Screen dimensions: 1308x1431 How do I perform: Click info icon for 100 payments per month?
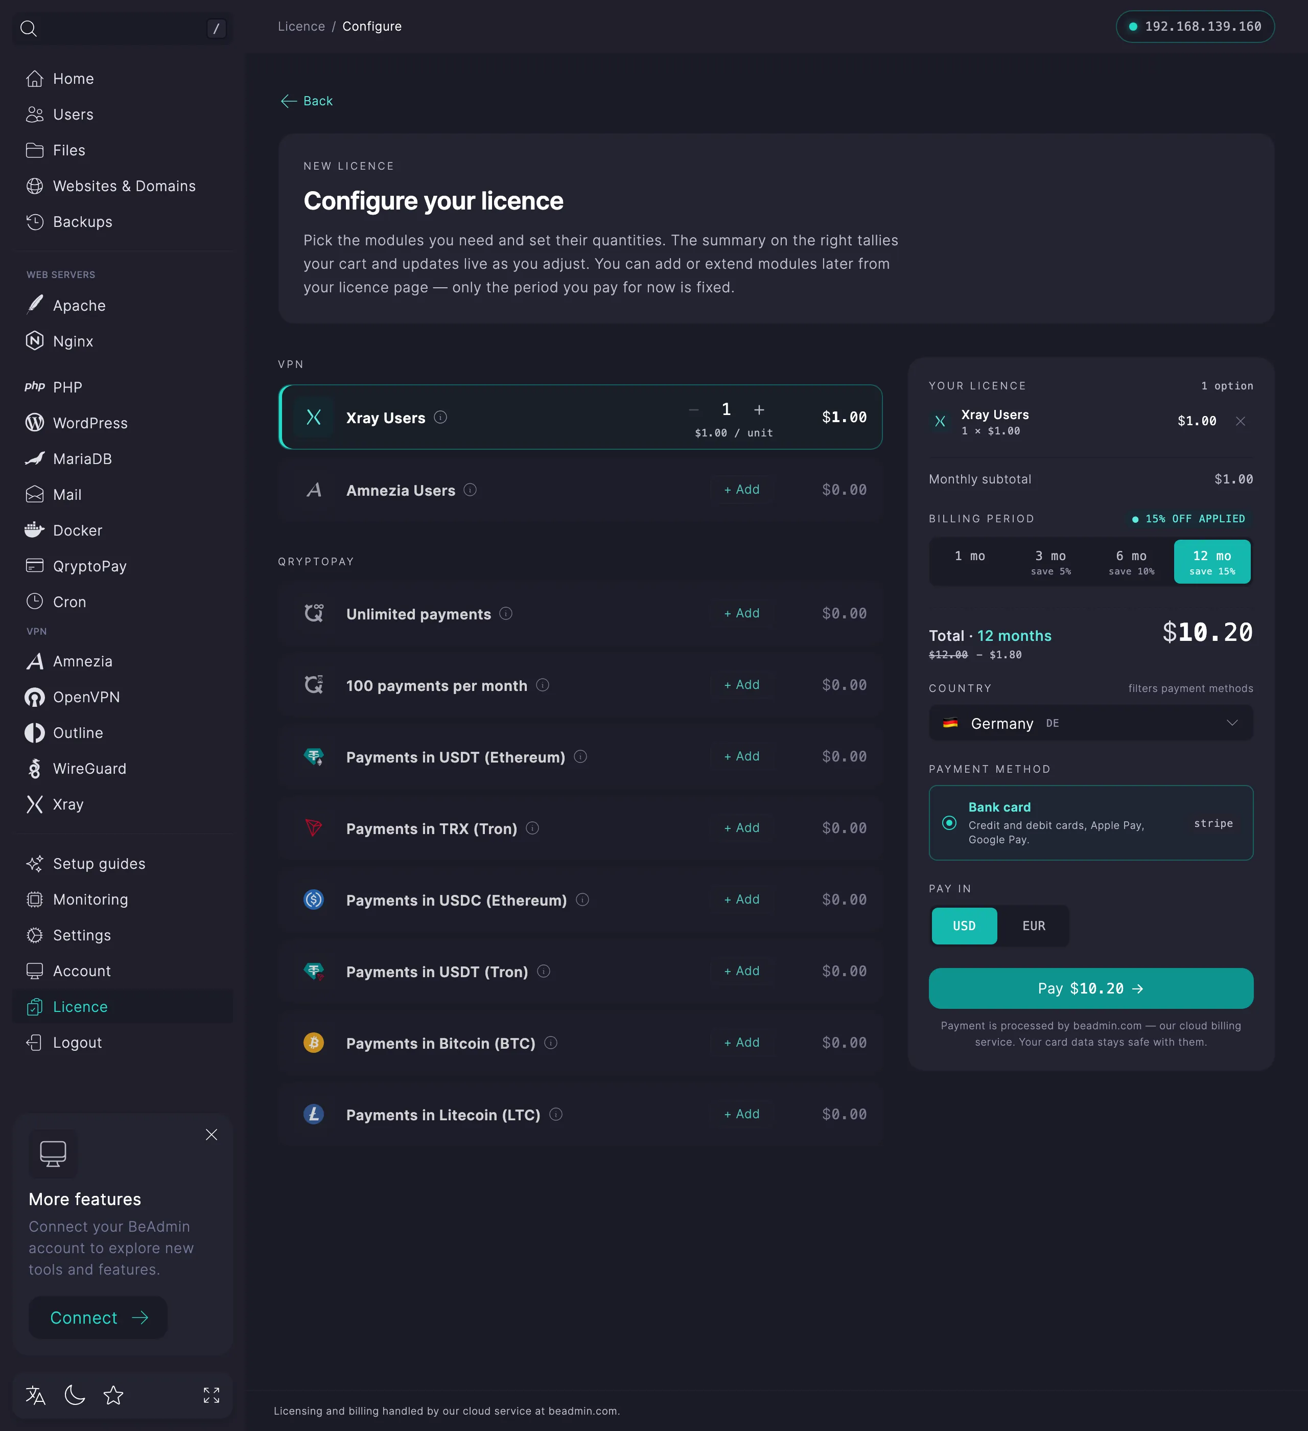tap(543, 685)
